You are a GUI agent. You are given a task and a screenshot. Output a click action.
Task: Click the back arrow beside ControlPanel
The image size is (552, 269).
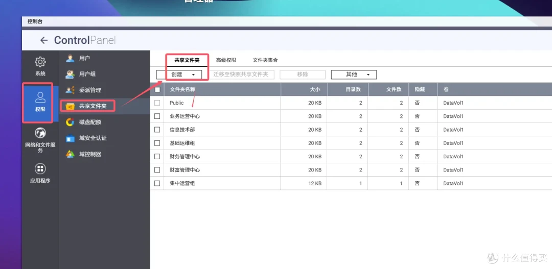point(43,40)
